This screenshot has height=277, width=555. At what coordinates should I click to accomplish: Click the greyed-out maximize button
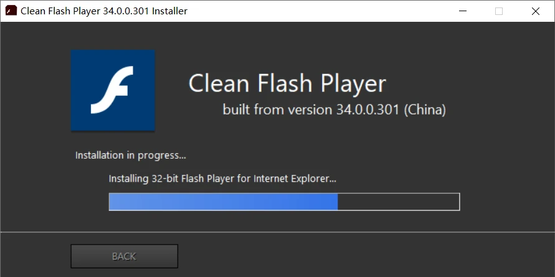coord(499,11)
